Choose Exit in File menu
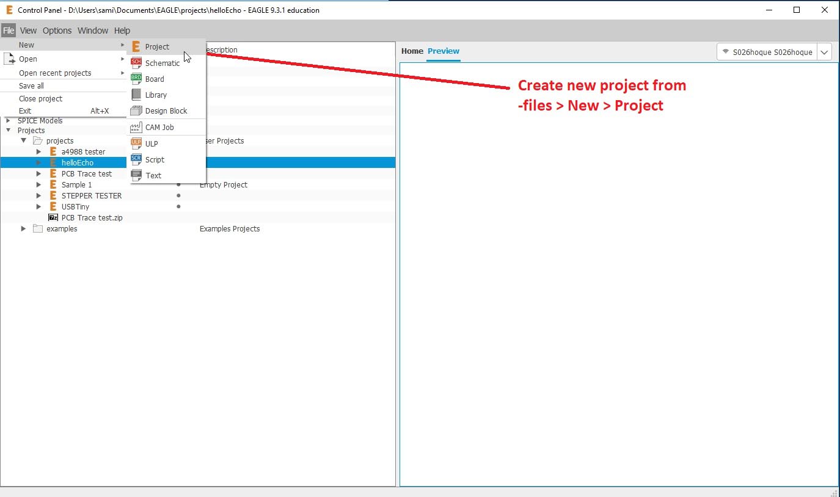Viewport: 840px width, 497px height. 64,111
